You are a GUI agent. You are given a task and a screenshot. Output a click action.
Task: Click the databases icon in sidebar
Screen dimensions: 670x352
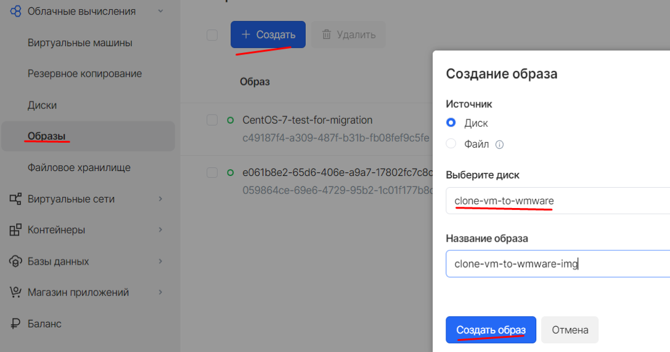point(15,261)
